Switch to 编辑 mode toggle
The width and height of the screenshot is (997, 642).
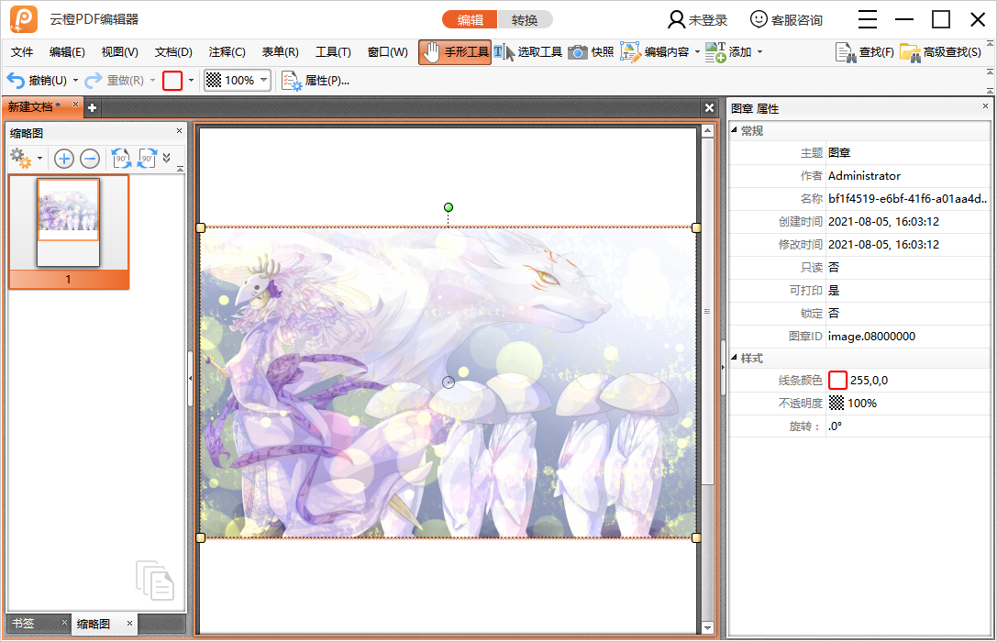(470, 19)
